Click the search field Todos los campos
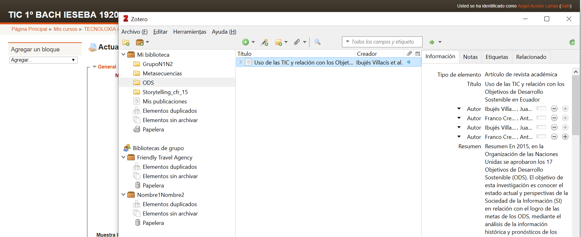Image resolution: width=581 pixels, height=237 pixels. [x=382, y=42]
